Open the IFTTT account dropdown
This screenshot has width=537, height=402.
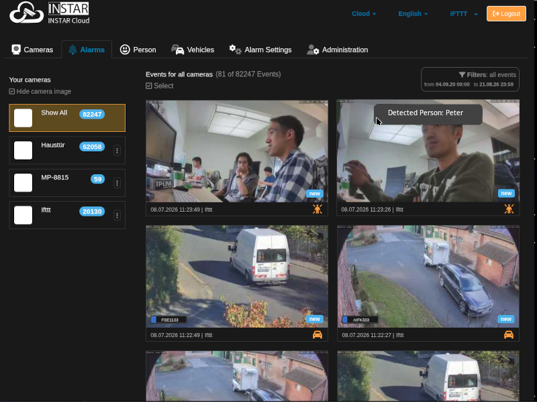464,13
